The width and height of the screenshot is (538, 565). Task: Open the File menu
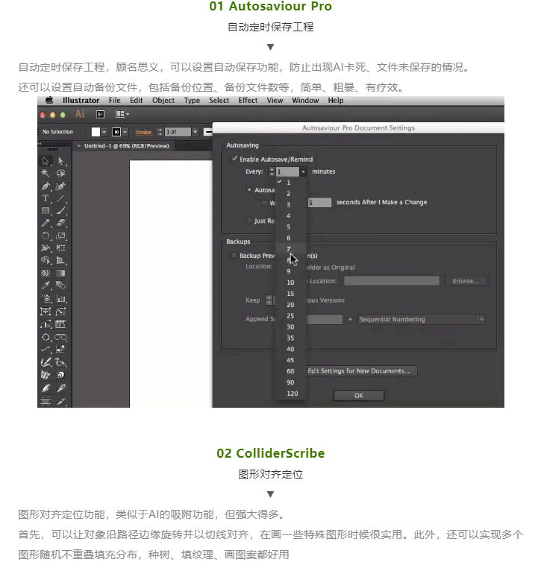(115, 101)
